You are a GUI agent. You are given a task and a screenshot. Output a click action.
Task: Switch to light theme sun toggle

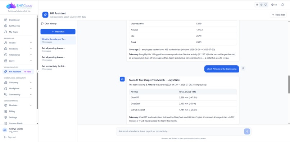coord(257,5)
